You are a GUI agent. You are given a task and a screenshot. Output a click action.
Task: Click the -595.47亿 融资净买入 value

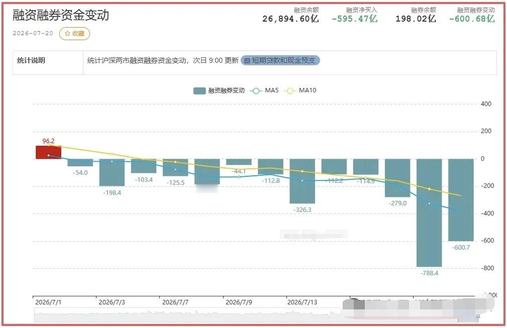pos(354,19)
